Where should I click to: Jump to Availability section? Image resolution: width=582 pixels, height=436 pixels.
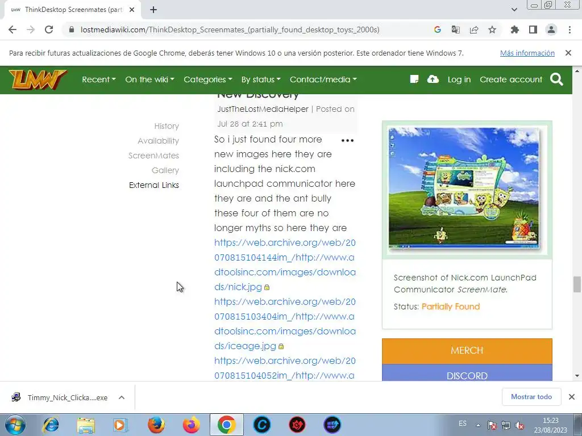coord(158,141)
